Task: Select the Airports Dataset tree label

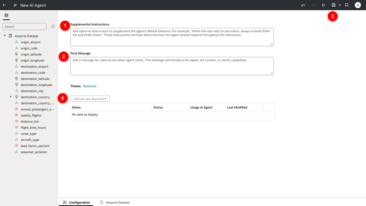Action: click(x=26, y=36)
